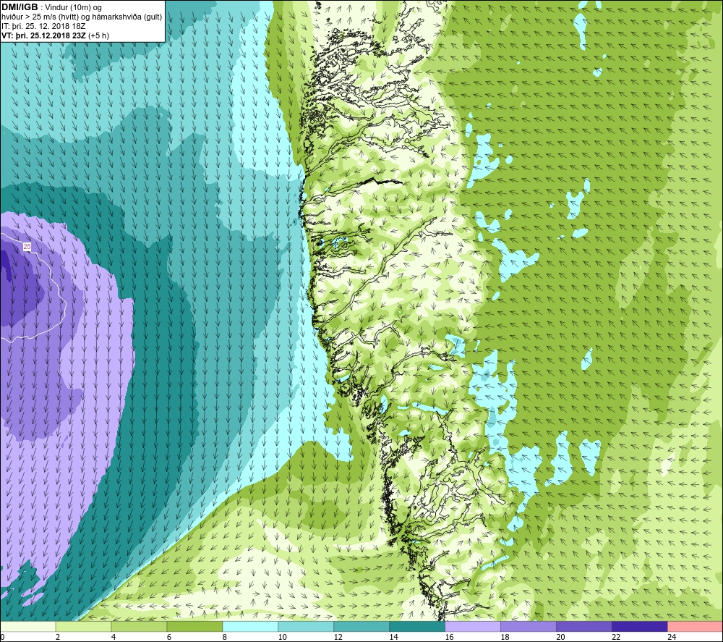Select the legend scale number '12'

click(338, 637)
